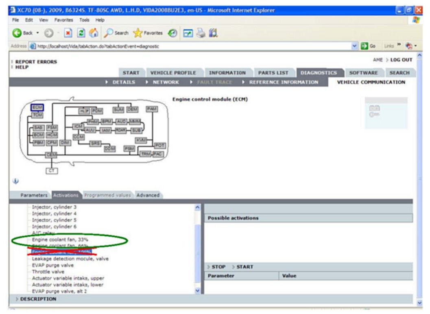Stop page loading with red X icon

click(68, 33)
